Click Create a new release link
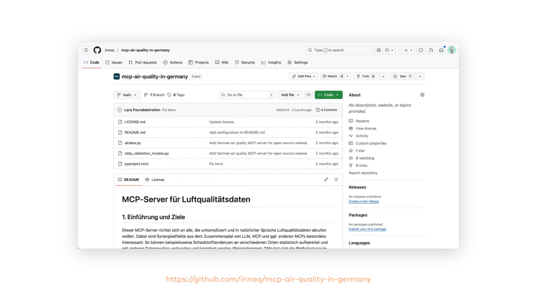Image resolution: width=537 pixels, height=302 pixels. coord(364,201)
